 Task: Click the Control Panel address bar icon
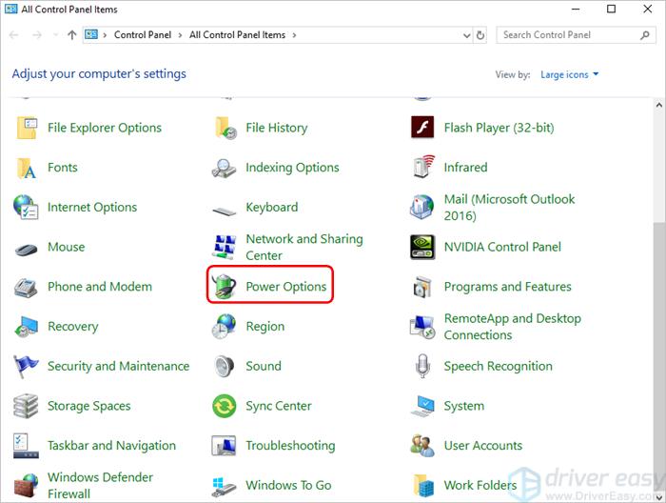91,35
